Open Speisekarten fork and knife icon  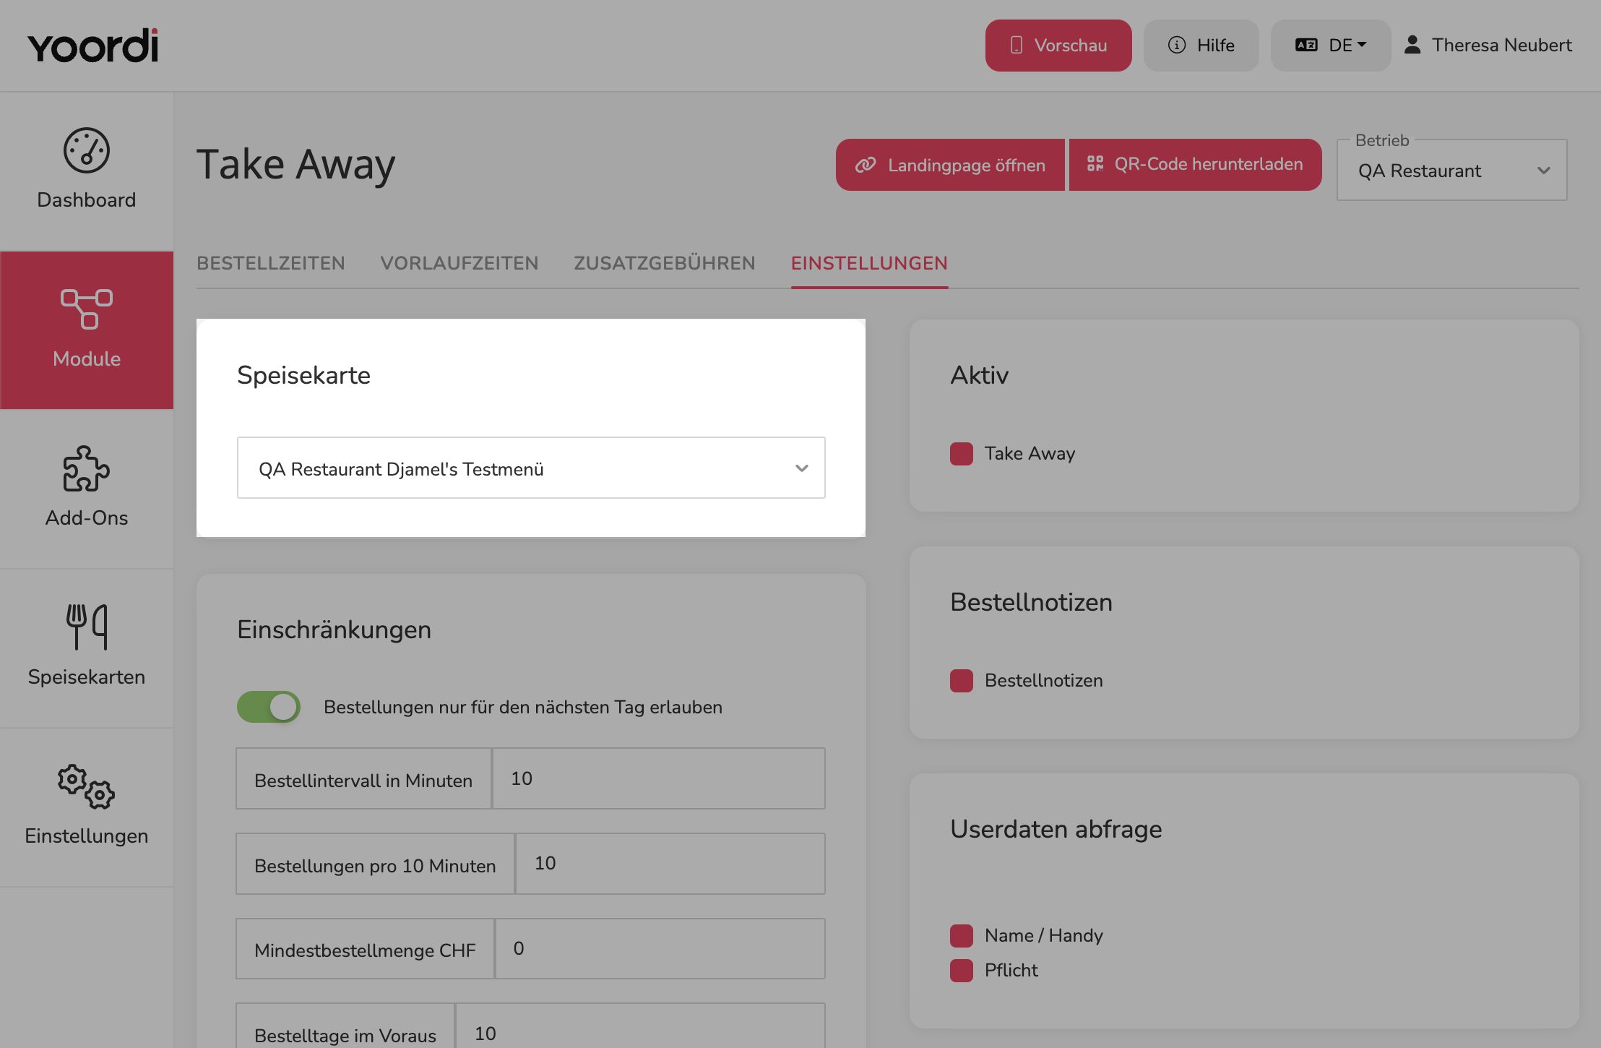coord(87,627)
